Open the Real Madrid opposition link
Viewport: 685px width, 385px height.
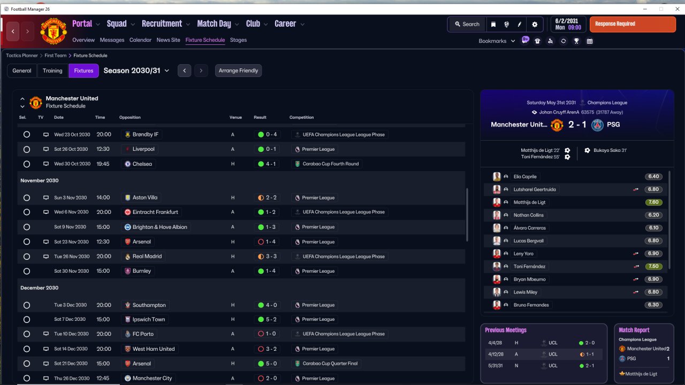pyautogui.click(x=142, y=257)
